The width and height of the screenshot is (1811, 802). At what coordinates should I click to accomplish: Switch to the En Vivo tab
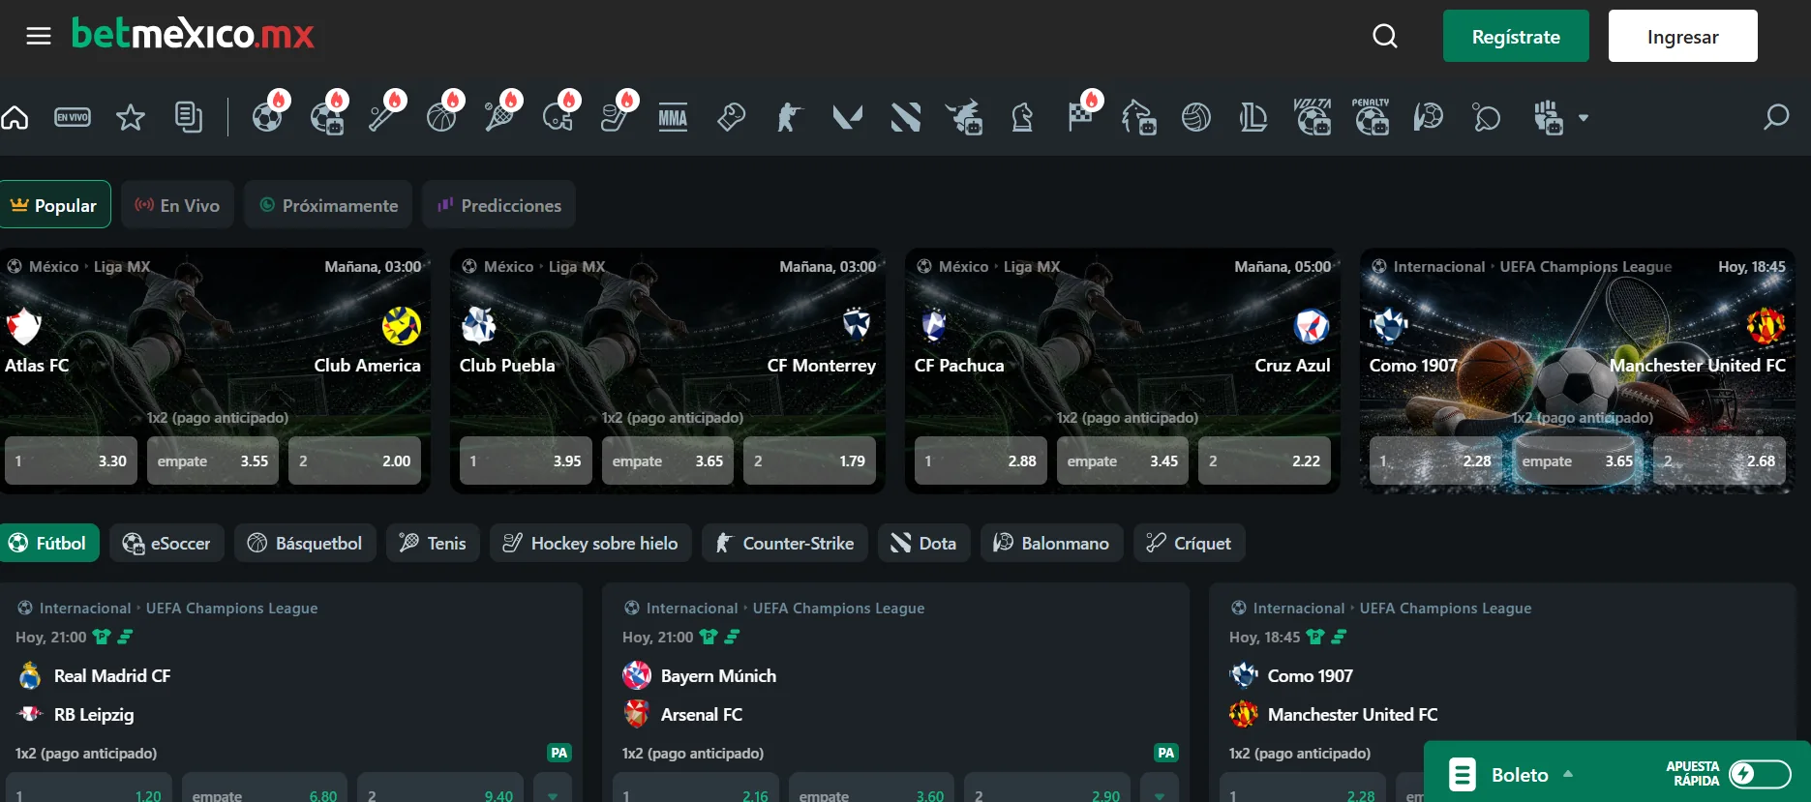[178, 205]
